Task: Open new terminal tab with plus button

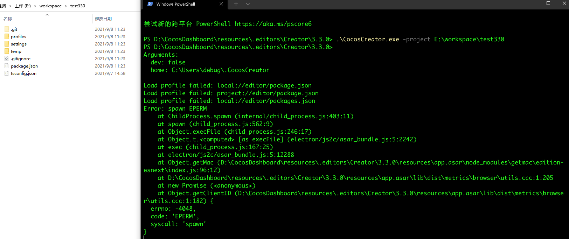Action: coord(236,4)
